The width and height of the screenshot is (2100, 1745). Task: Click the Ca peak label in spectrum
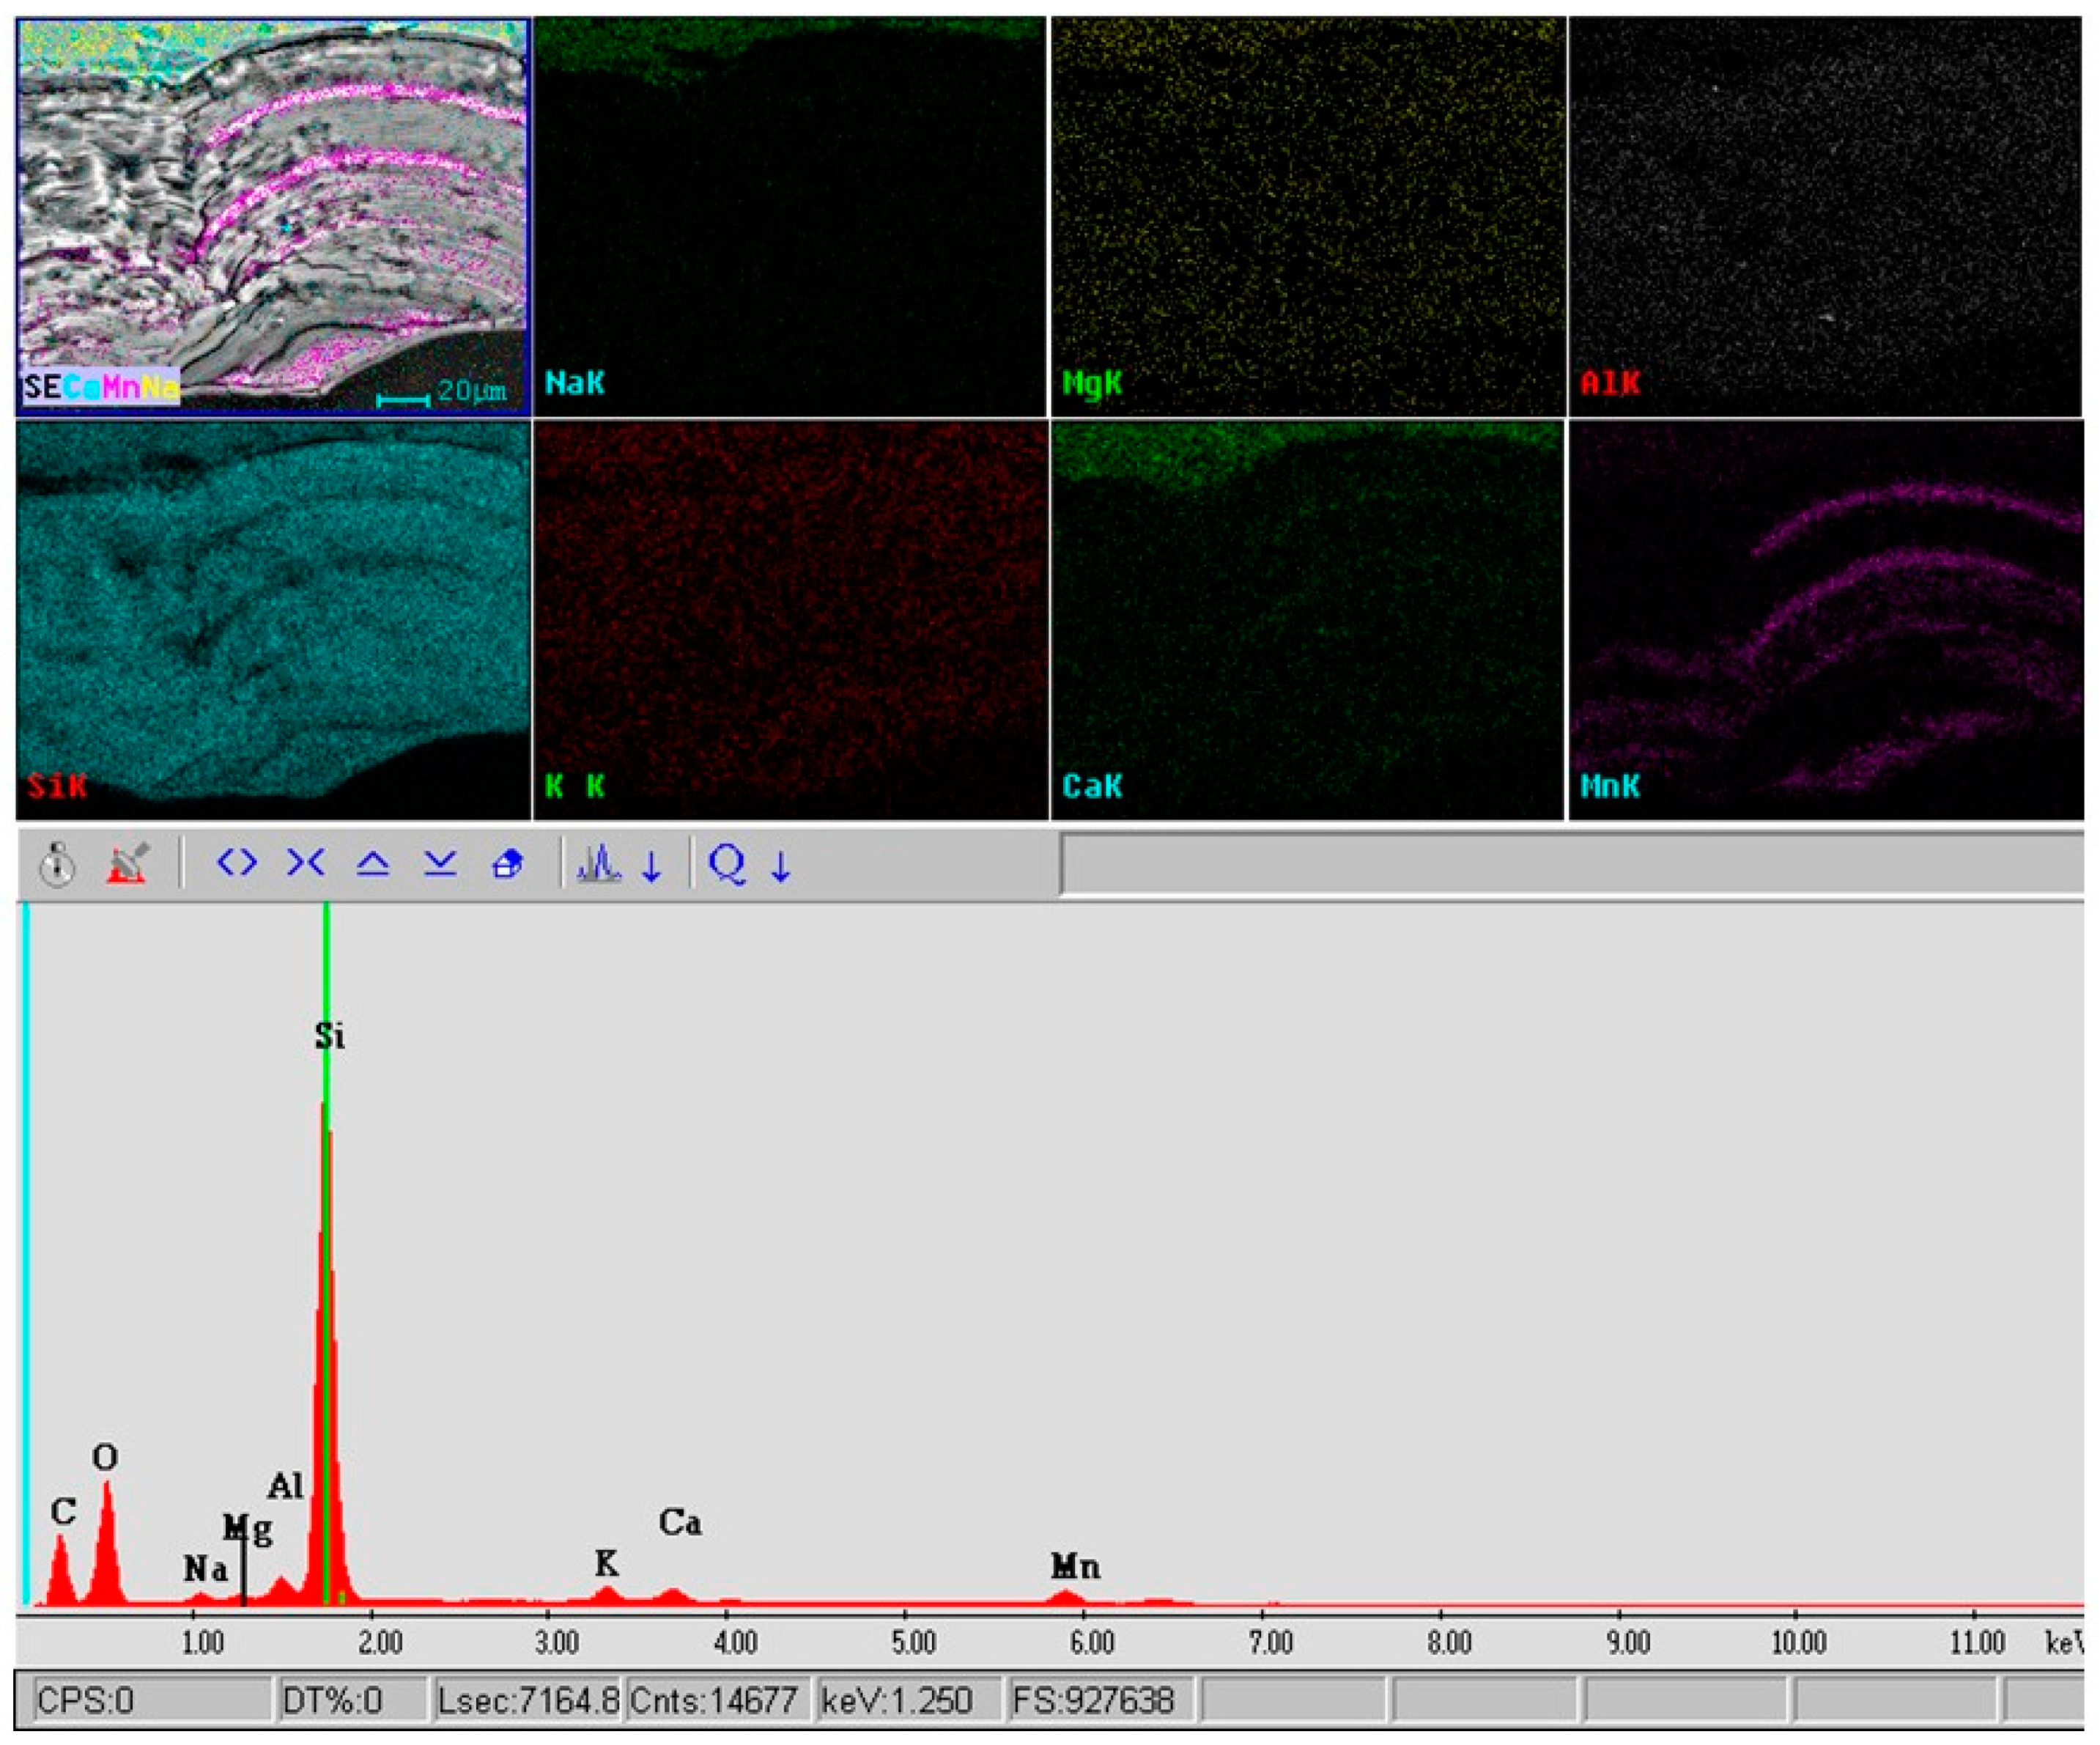click(x=680, y=1523)
